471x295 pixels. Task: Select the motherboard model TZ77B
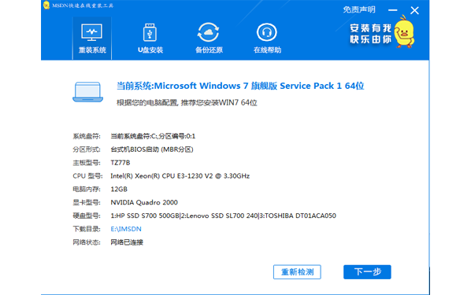tap(121, 163)
